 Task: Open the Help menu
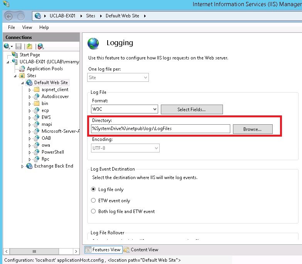[44, 27]
